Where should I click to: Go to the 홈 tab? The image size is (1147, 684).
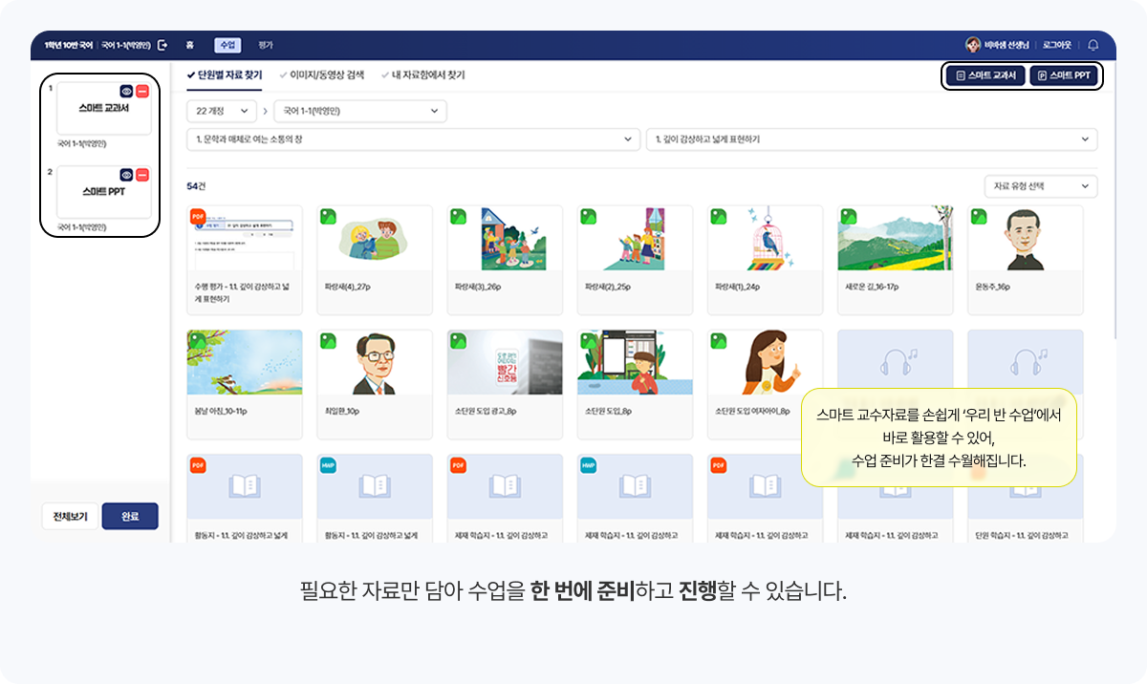(x=190, y=45)
